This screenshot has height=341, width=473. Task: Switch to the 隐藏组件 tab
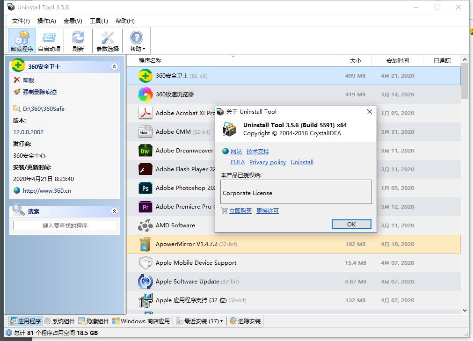[94, 321]
